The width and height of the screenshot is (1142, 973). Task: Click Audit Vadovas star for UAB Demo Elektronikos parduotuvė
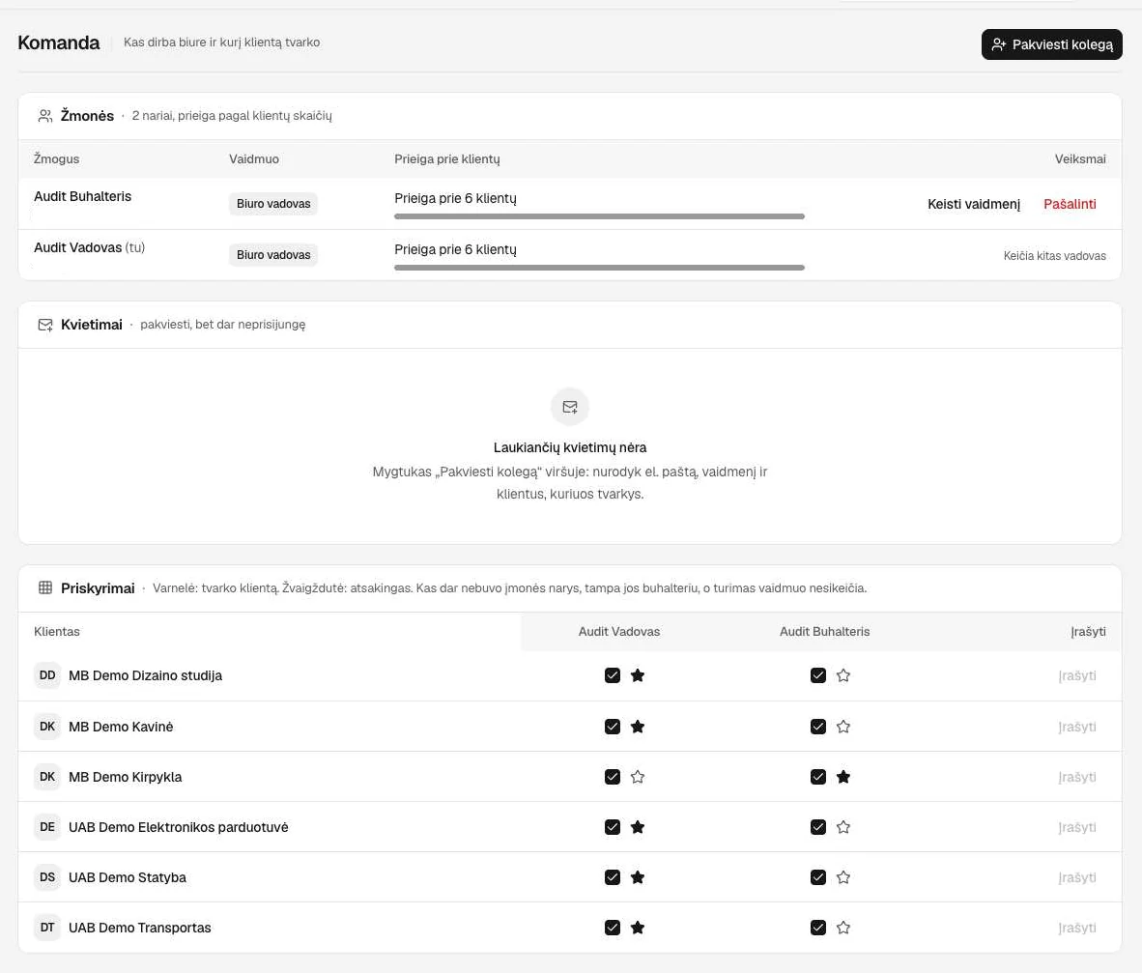[x=638, y=826]
